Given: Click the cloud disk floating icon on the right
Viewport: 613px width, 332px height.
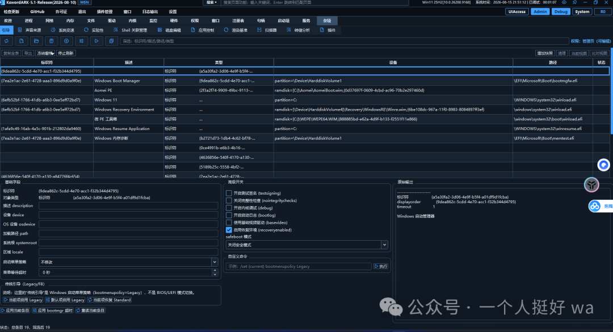Looking at the screenshot, I should pos(595,206).
